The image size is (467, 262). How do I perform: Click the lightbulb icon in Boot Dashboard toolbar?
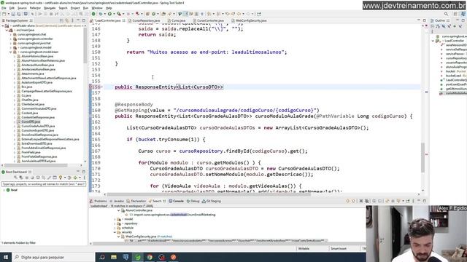[x=61, y=178]
